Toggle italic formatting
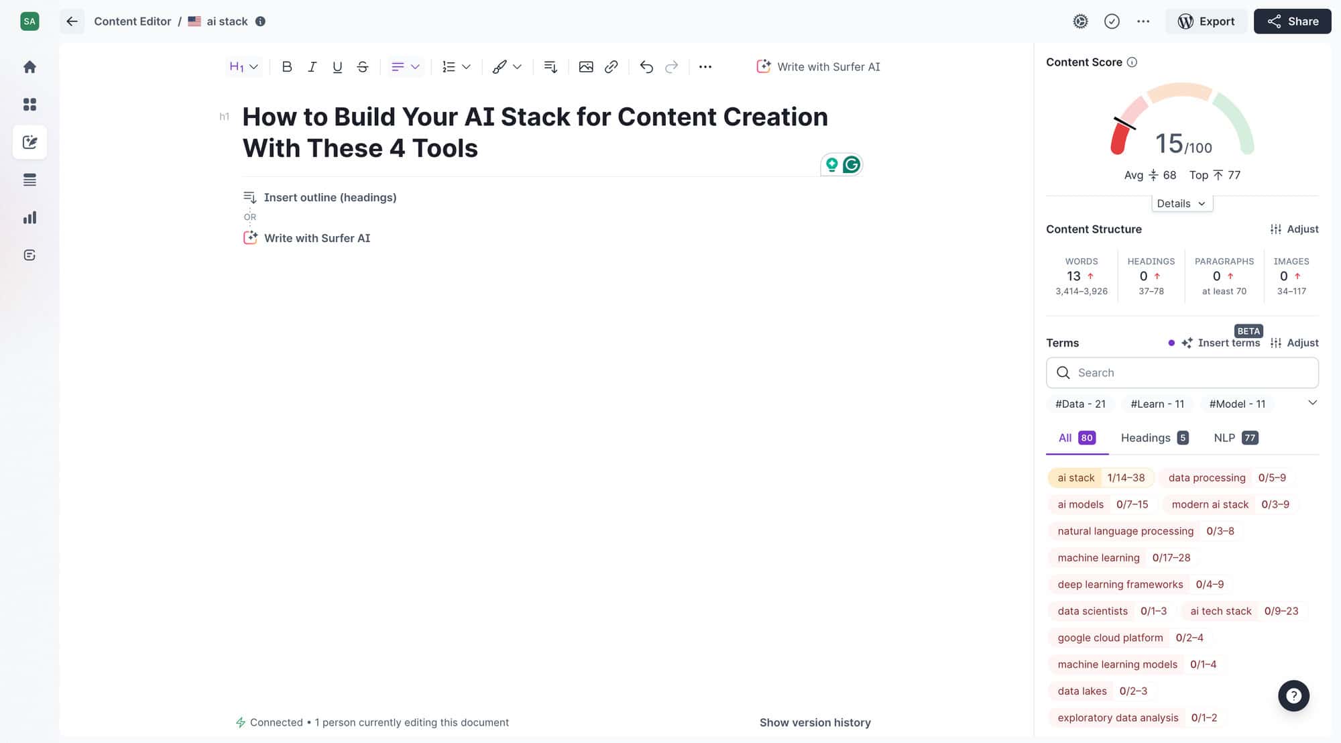Screen dimensions: 1341x743 (x=312, y=67)
